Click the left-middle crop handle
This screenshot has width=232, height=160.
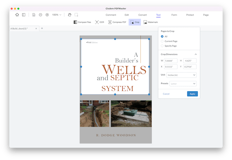(x=81, y=67)
